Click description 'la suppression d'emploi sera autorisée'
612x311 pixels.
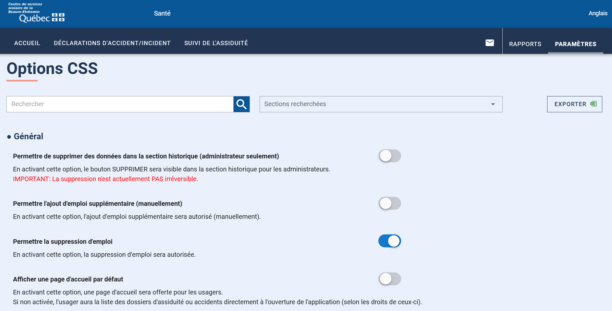(x=104, y=255)
